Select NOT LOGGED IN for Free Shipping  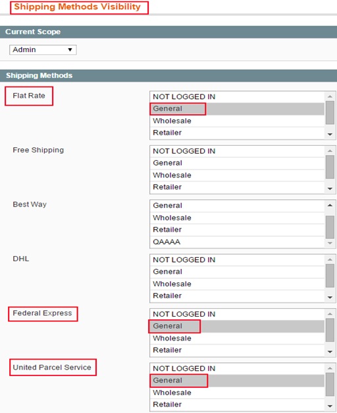click(237, 151)
